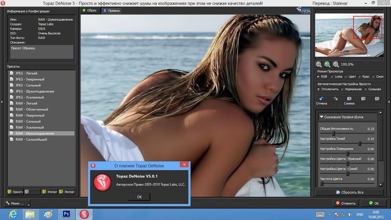Image resolution: width=391 pixels, height=220 pixels.
Task: Apply changes with main window OK button
Action: point(374,203)
